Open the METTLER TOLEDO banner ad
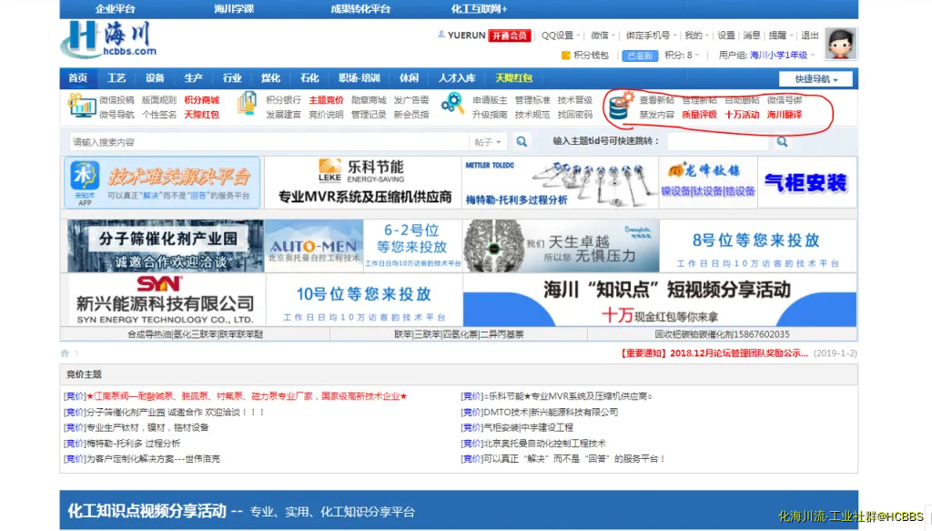932x531 pixels. 560,182
